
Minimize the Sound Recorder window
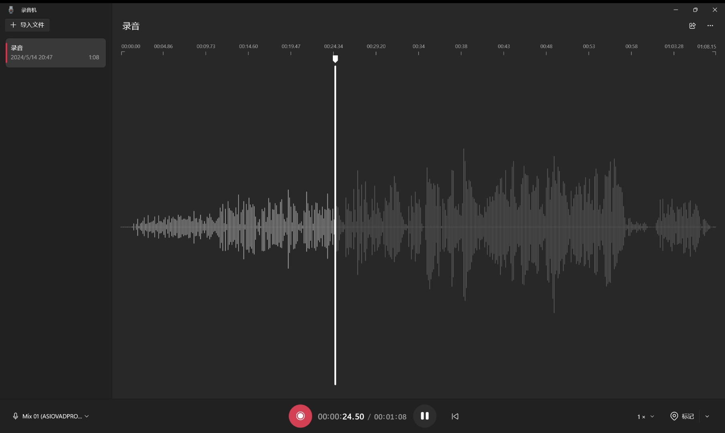pos(676,10)
